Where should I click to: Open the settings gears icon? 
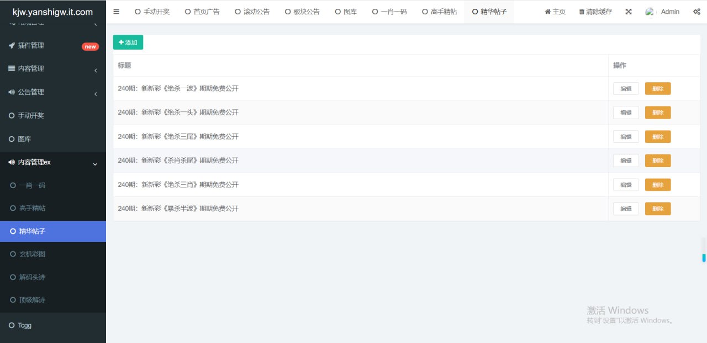697,12
